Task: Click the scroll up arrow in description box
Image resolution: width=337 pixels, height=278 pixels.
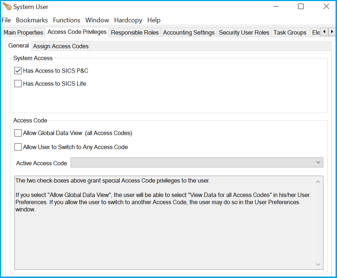Action: [x=318, y=181]
